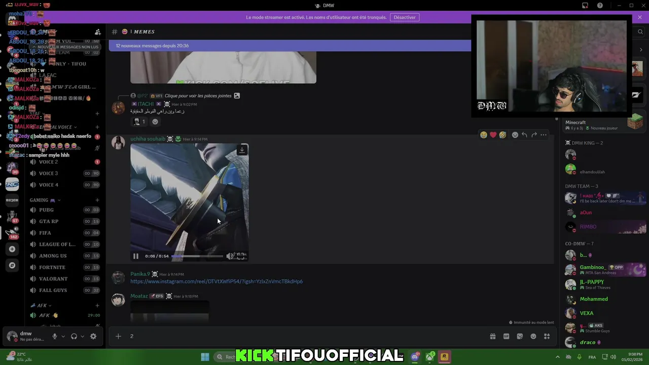Expand microphone input options arrow
This screenshot has height=365, width=649.
[63, 336]
